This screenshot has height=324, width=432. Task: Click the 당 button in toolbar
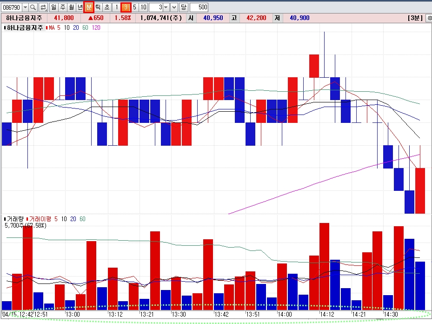[x=184, y=7]
